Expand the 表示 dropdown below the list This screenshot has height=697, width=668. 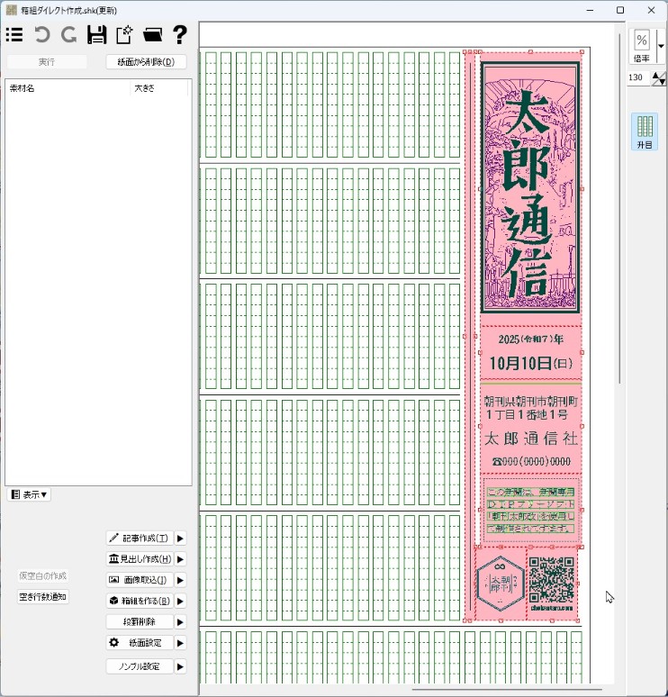click(x=29, y=494)
